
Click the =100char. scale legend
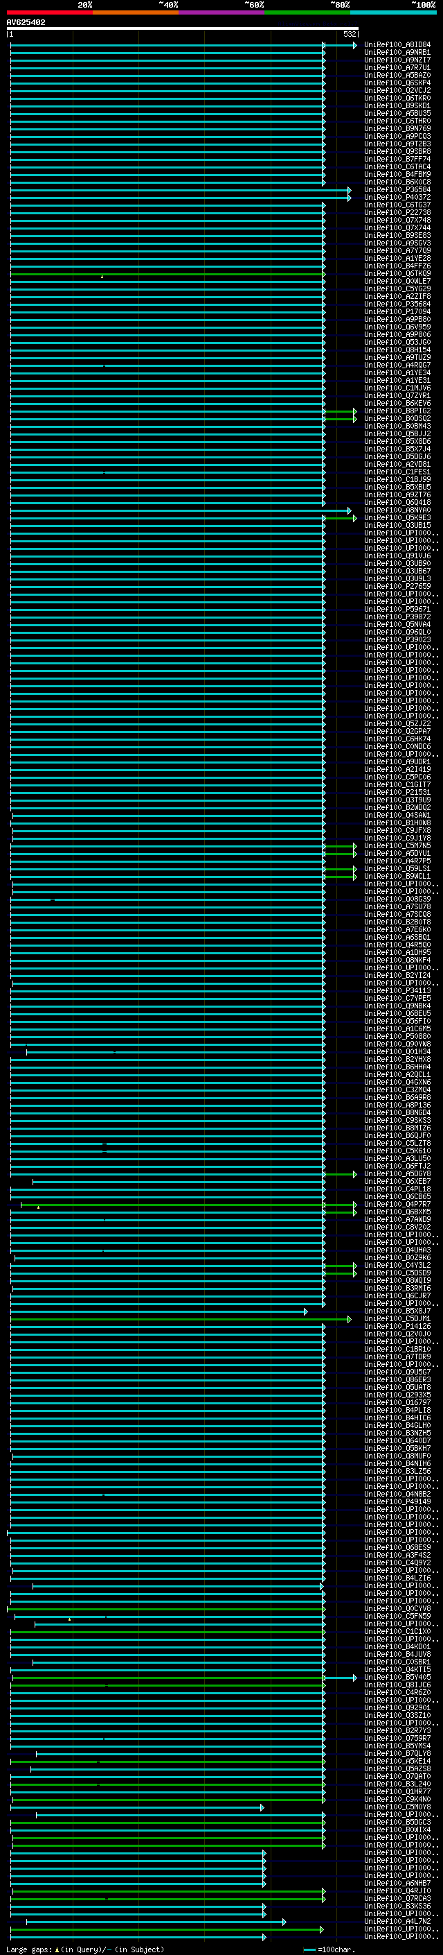coord(329,1949)
